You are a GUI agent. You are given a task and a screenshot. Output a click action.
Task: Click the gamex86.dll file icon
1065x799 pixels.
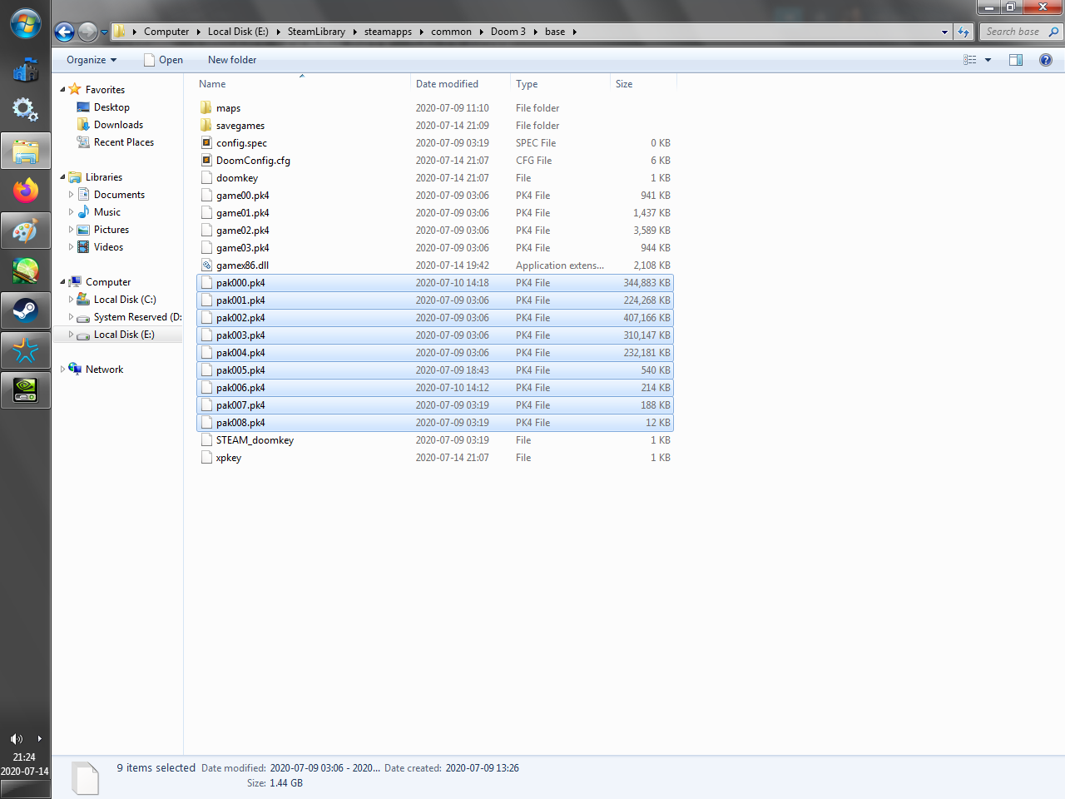pos(206,266)
